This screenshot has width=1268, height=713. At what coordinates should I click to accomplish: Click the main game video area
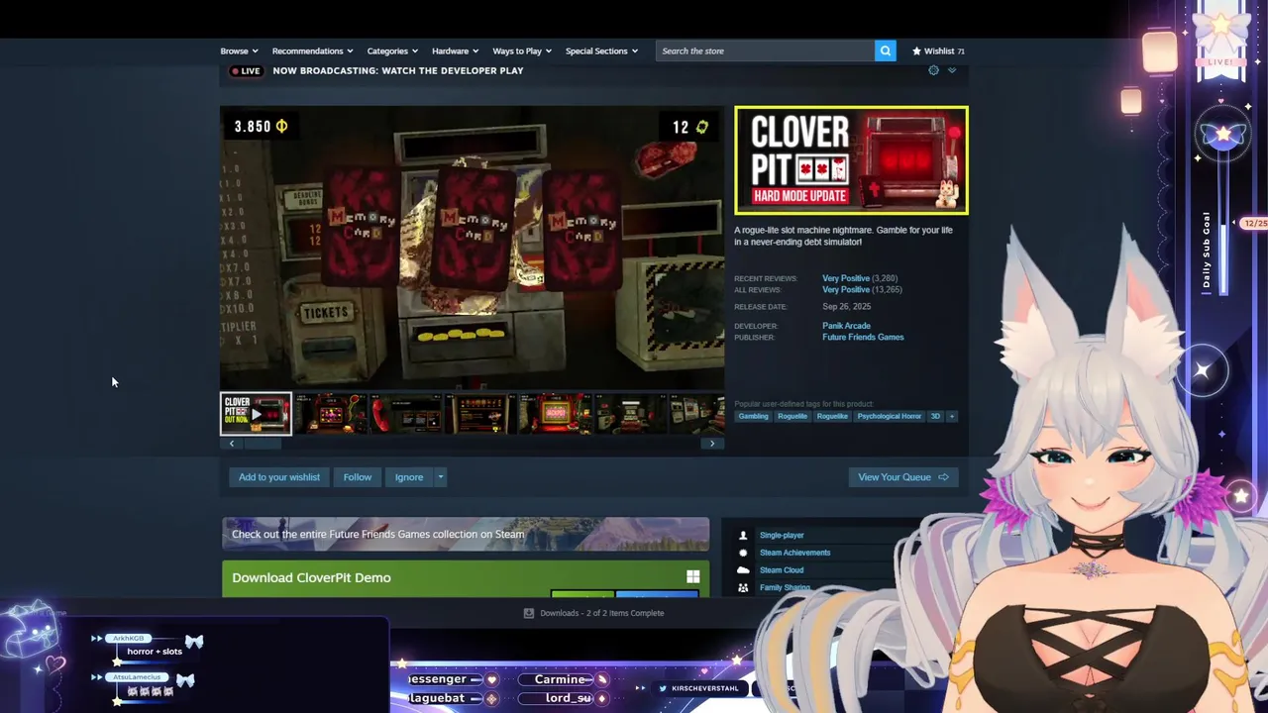(x=472, y=248)
